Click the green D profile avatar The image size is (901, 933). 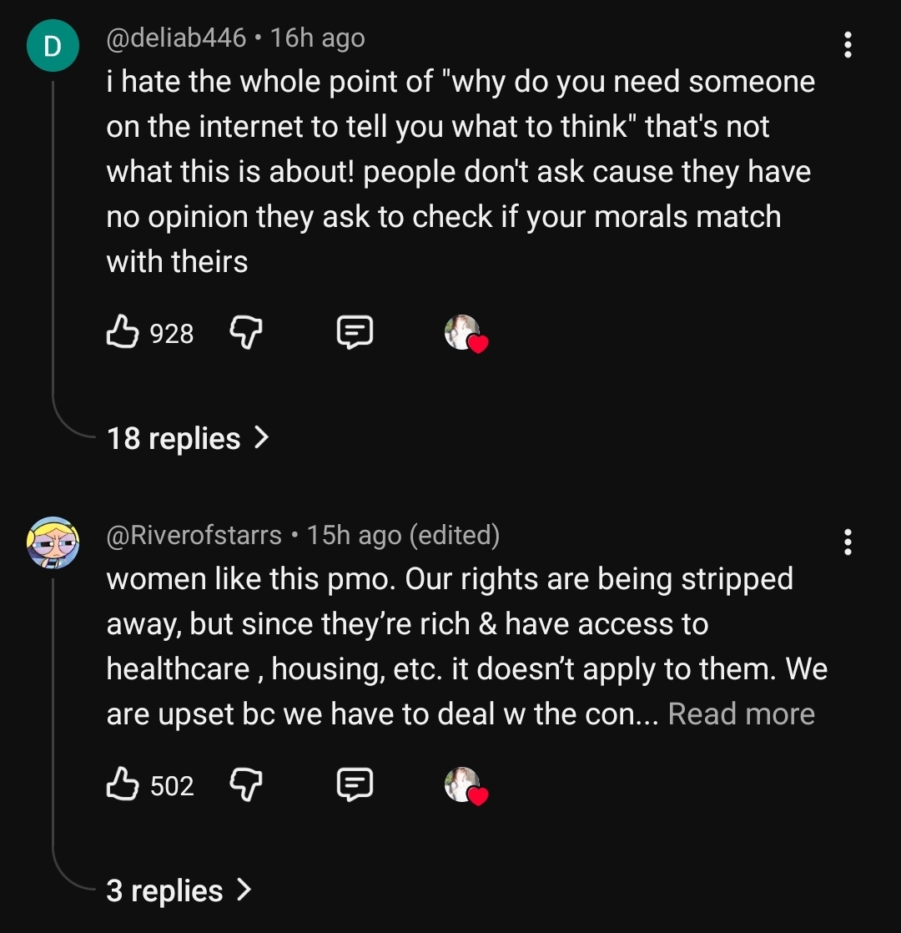[x=53, y=46]
